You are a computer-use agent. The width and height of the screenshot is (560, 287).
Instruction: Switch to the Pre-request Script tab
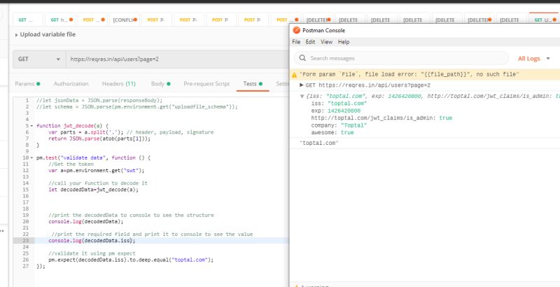click(206, 84)
